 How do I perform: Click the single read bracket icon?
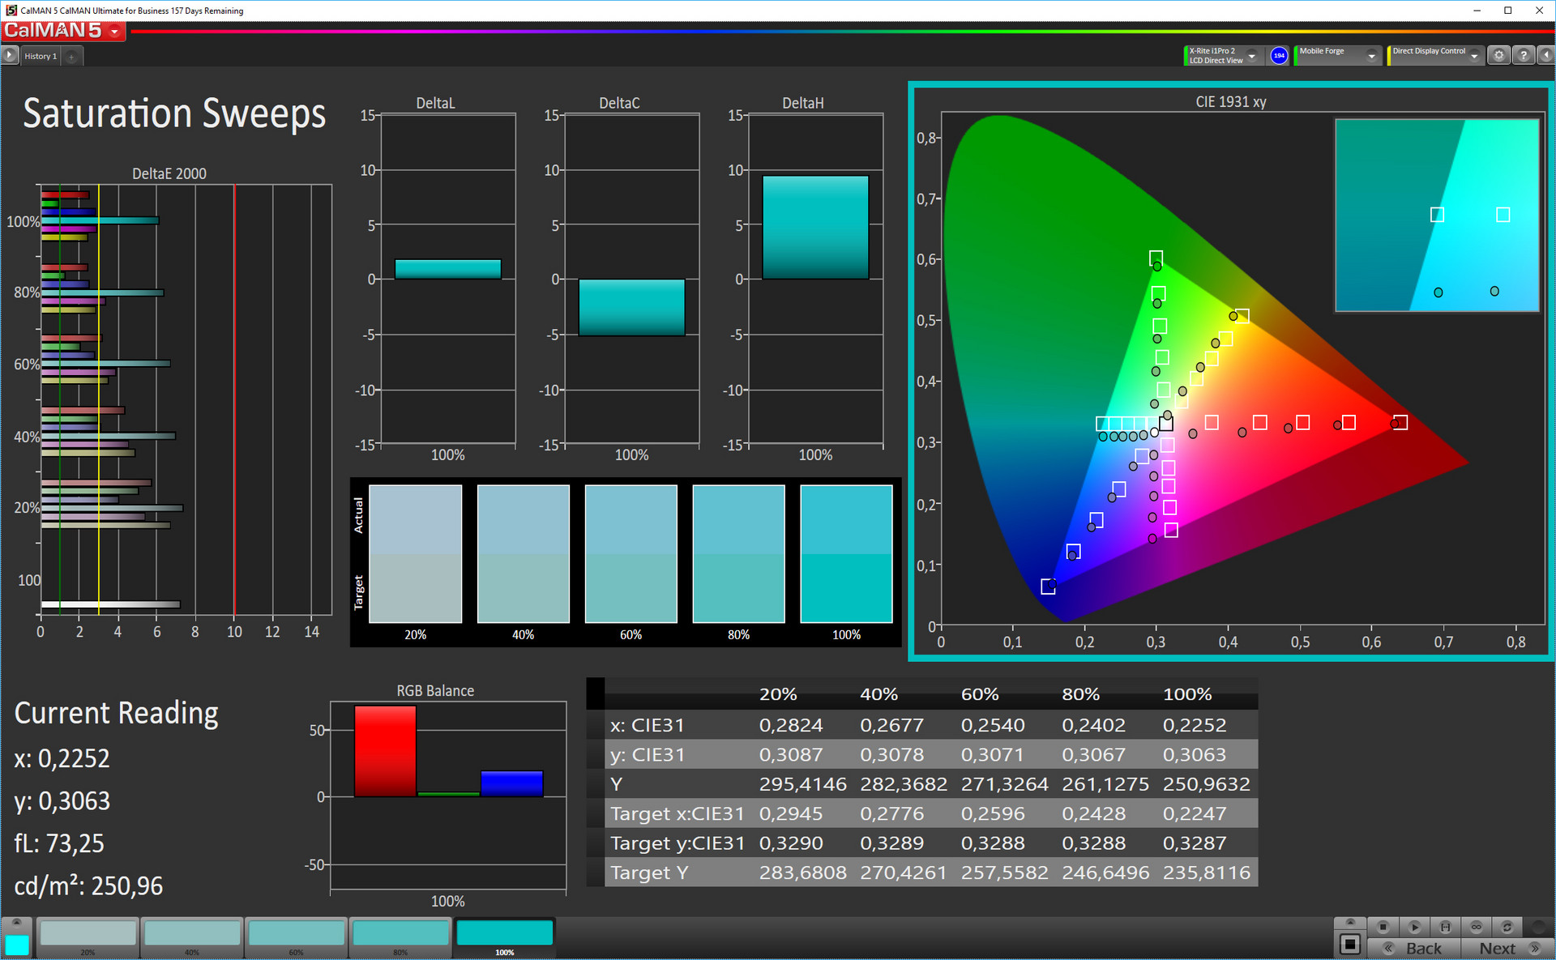pos(1445,926)
